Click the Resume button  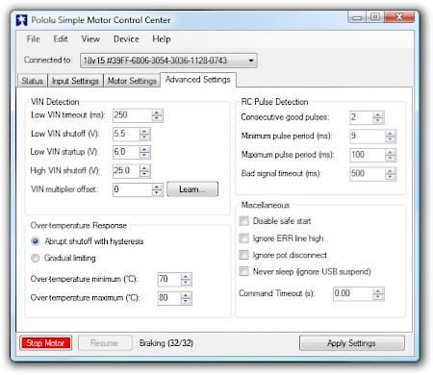105,343
